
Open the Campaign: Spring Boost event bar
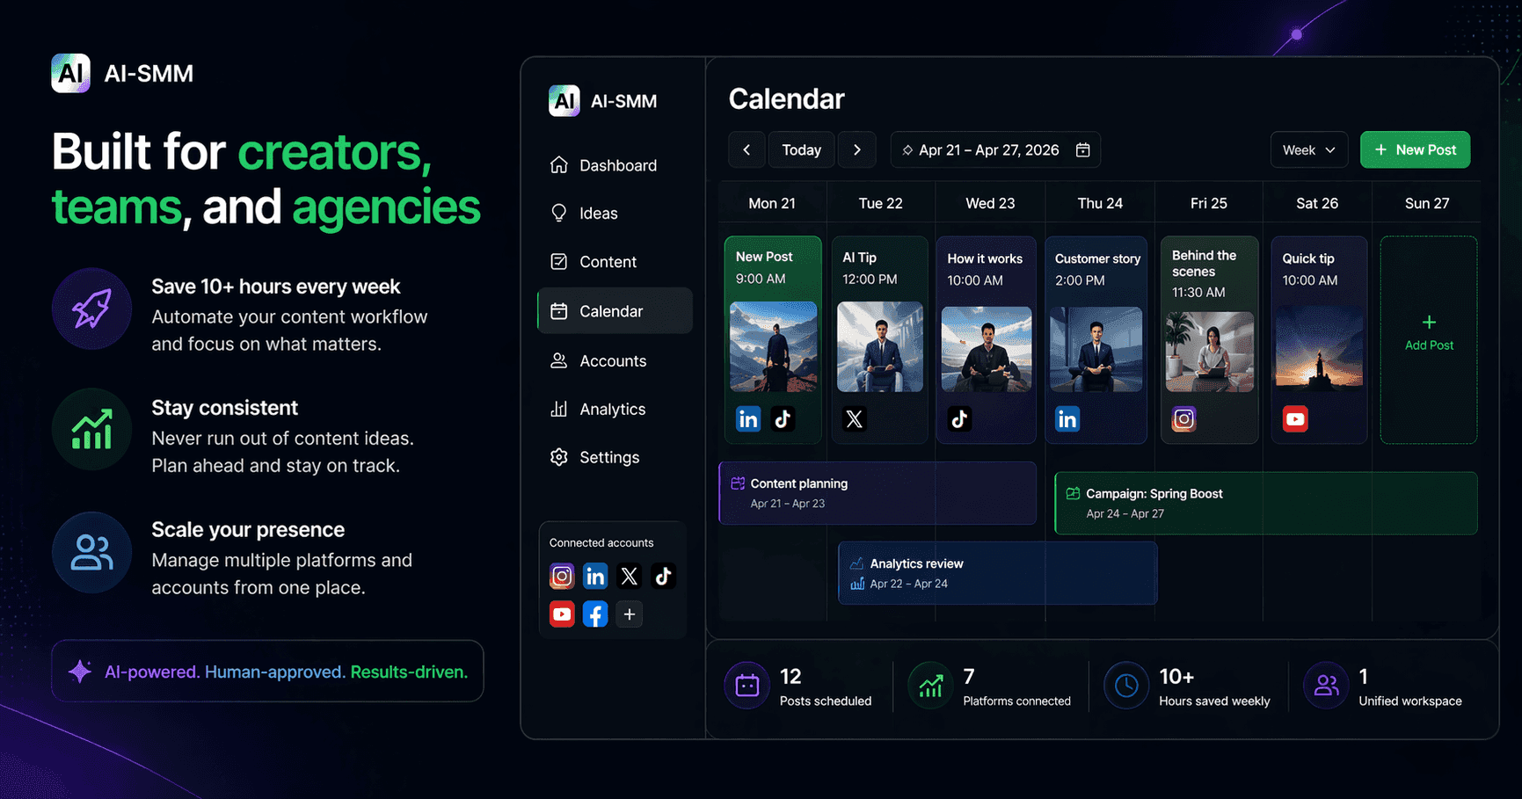tap(1266, 504)
